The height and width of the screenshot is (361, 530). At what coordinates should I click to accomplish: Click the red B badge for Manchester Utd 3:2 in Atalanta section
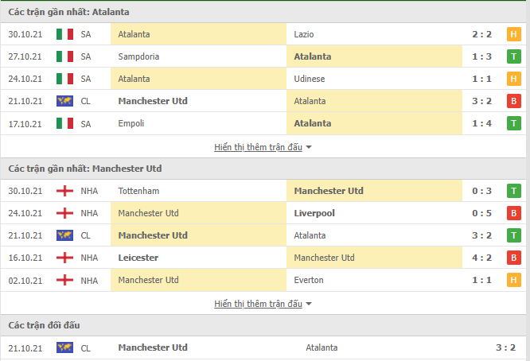[514, 101]
